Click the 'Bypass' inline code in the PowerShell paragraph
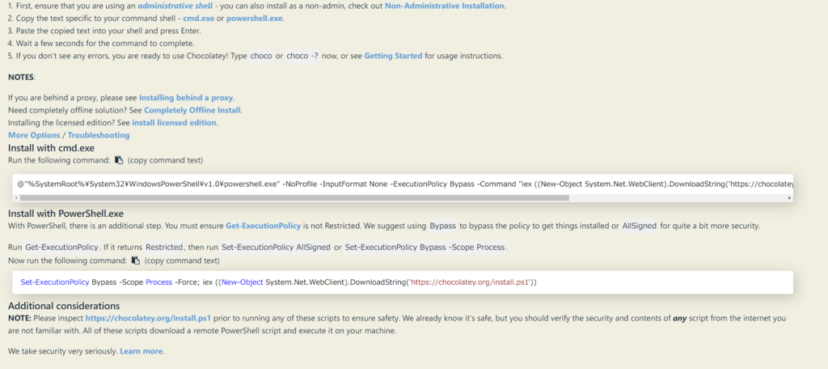This screenshot has height=369, width=828. 442,226
